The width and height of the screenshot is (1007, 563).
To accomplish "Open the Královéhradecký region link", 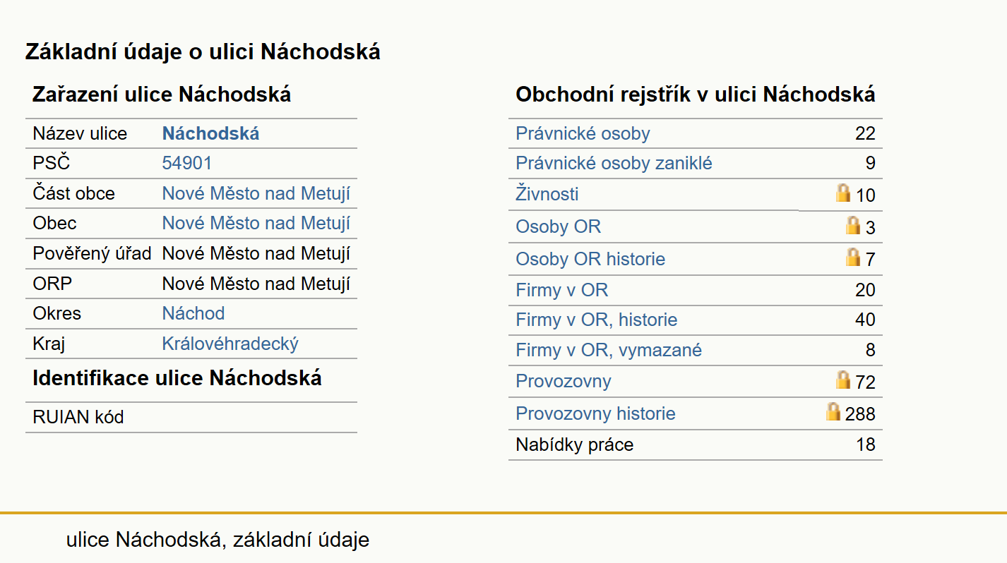I will point(230,344).
